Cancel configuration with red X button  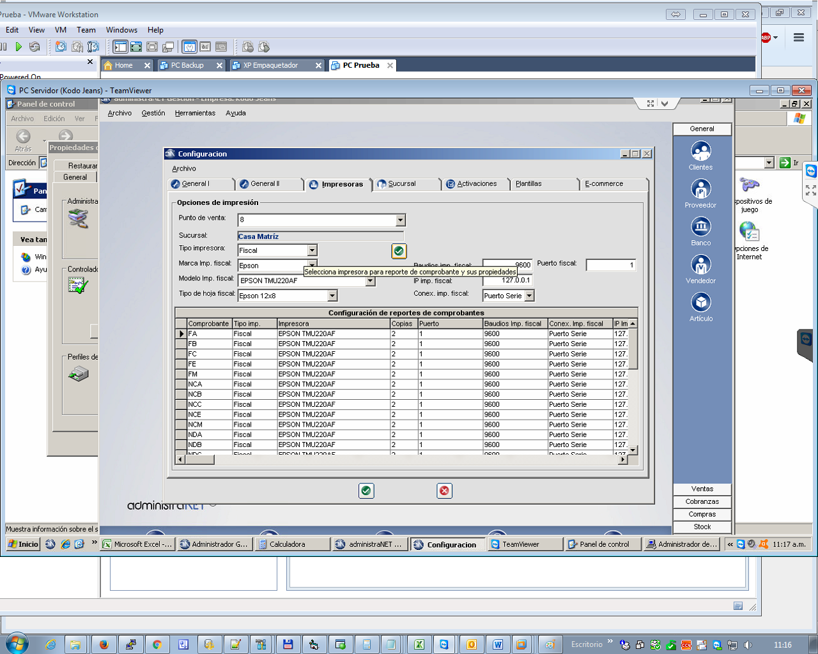pyautogui.click(x=444, y=490)
